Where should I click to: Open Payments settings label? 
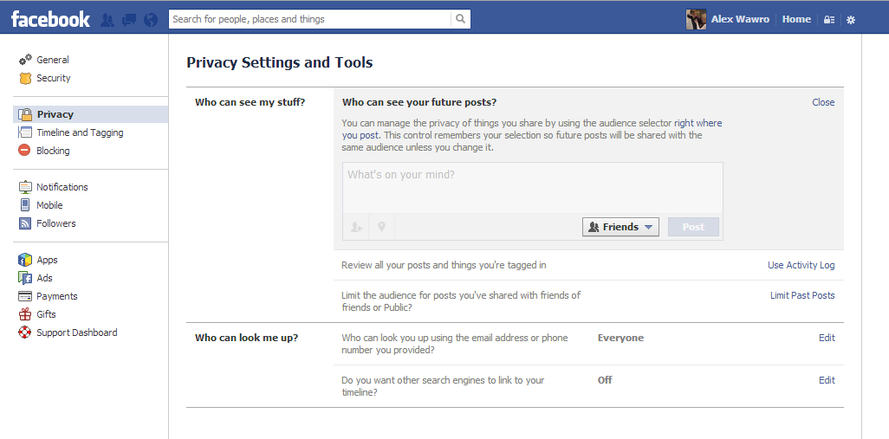56,296
